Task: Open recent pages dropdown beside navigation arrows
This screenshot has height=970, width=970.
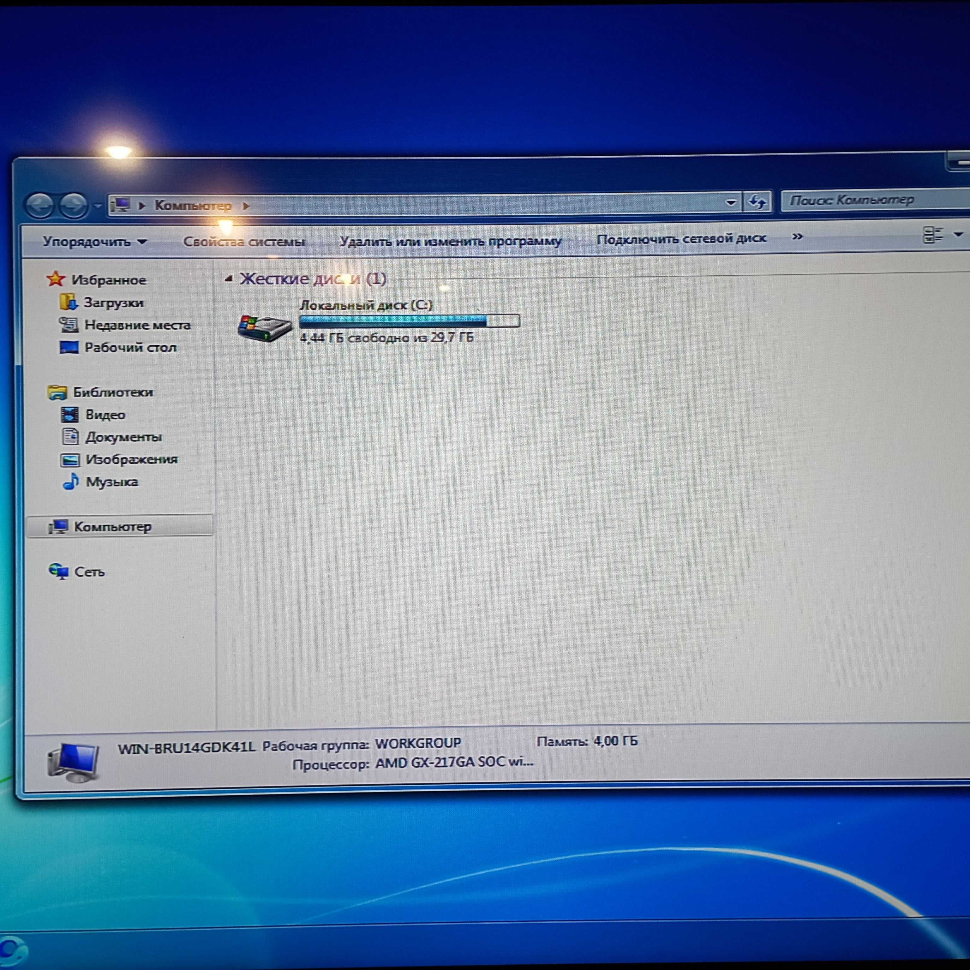Action: pos(97,205)
